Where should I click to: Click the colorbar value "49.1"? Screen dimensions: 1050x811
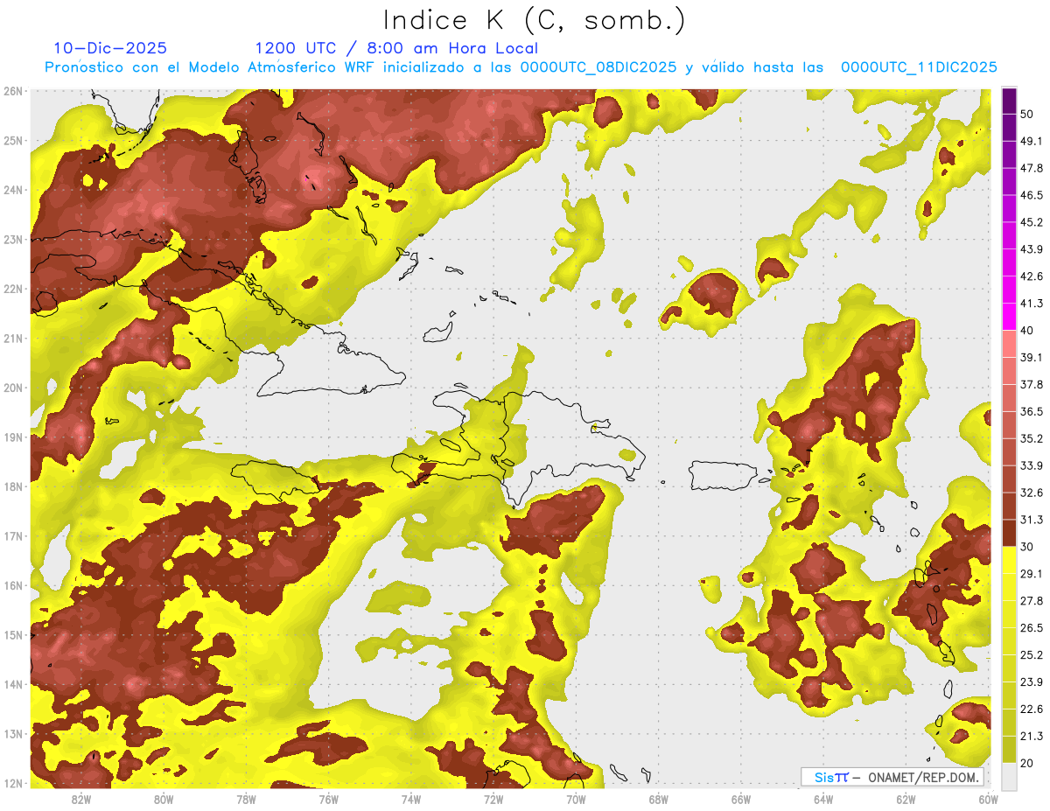click(1032, 141)
